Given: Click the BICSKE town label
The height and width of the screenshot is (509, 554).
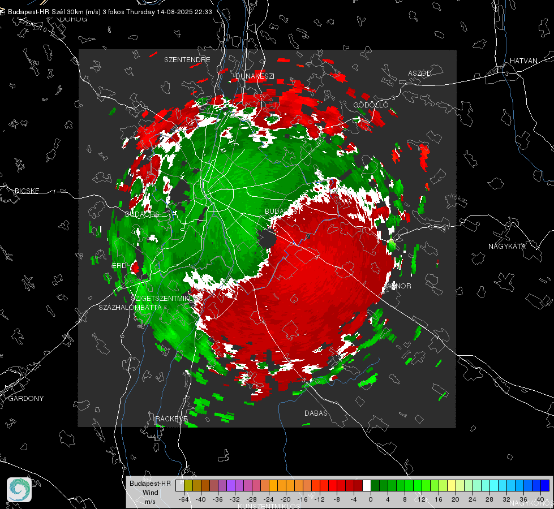Looking at the screenshot, I should point(27,191).
